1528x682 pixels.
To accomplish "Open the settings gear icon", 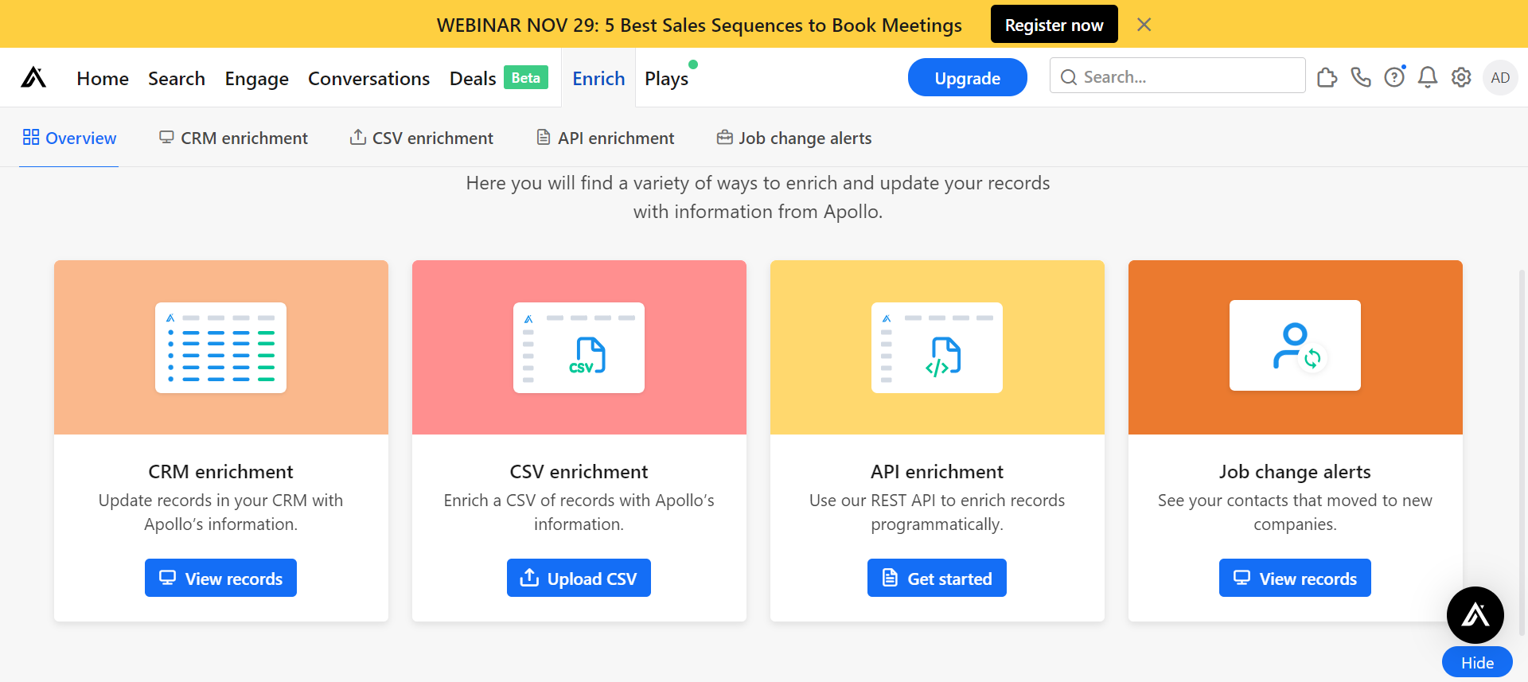I will click(1461, 77).
